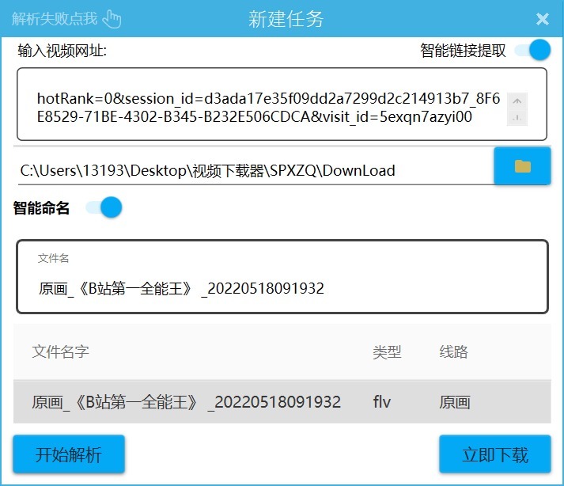Close the 新建任务 dialog
Screen dimensions: 564x486
point(542,20)
